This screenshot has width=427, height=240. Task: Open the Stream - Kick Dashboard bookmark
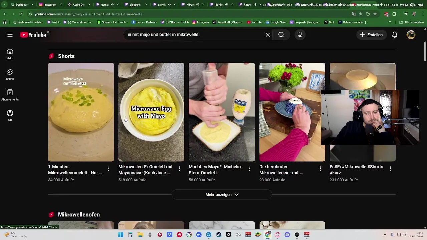pos(113,22)
